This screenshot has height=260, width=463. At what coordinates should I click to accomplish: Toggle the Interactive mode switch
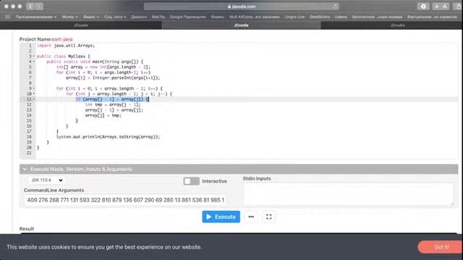[x=191, y=181]
